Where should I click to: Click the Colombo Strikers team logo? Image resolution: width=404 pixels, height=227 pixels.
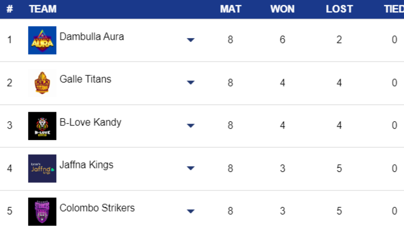[42, 211]
